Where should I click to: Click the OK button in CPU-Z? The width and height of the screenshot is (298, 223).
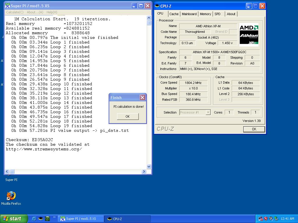254,129
